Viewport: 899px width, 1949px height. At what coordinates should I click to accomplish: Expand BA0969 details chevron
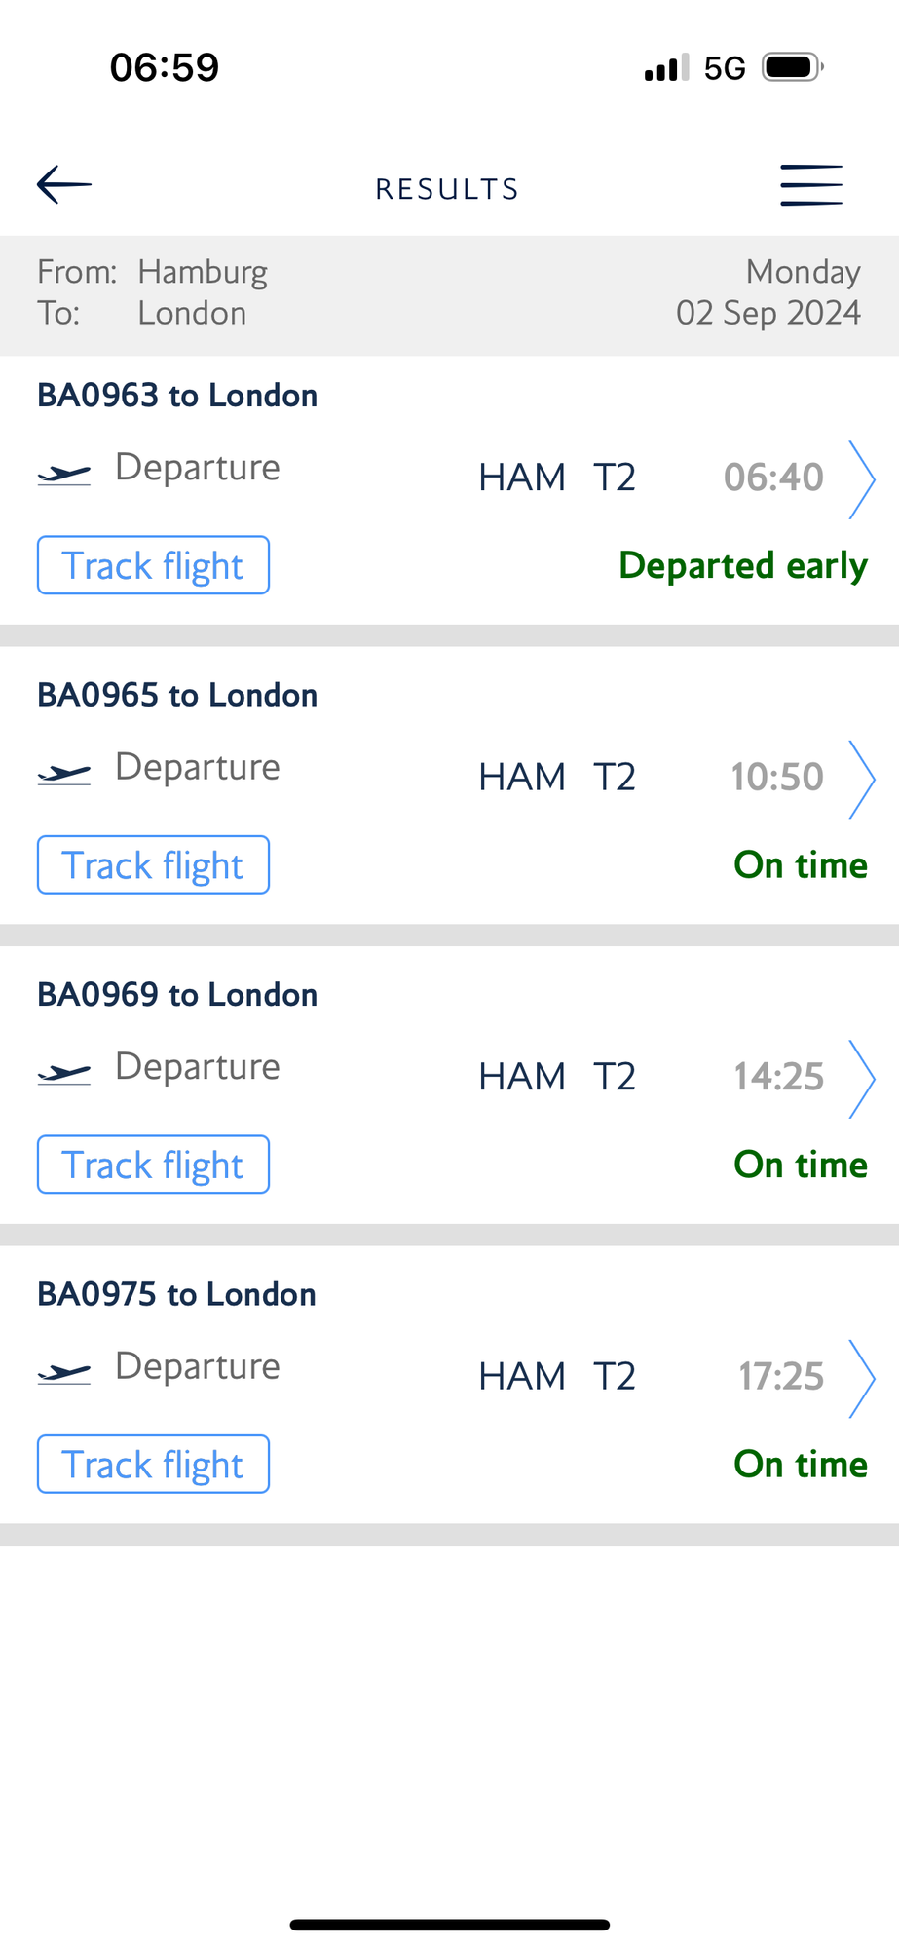(861, 1079)
